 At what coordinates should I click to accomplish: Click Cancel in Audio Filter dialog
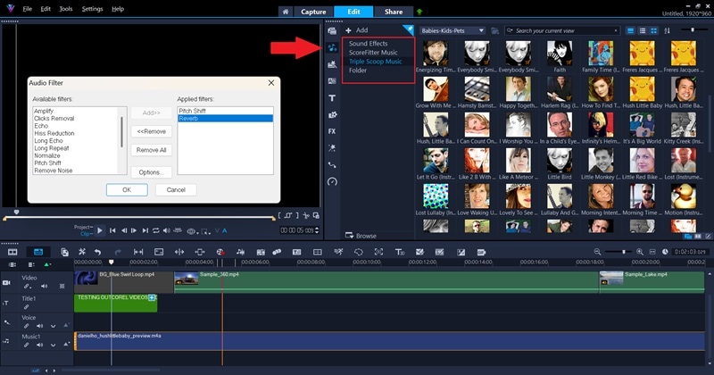coord(176,190)
